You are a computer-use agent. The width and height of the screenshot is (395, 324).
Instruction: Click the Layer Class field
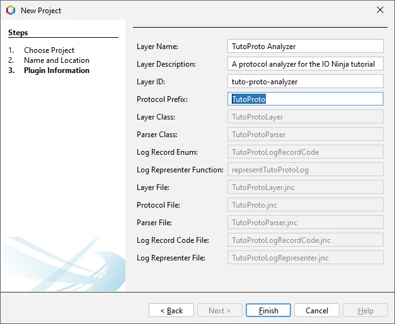pos(306,116)
